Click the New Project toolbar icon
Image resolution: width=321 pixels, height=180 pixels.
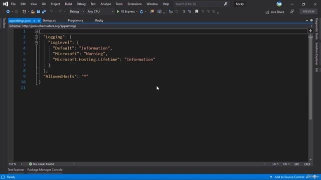[x=24, y=11]
